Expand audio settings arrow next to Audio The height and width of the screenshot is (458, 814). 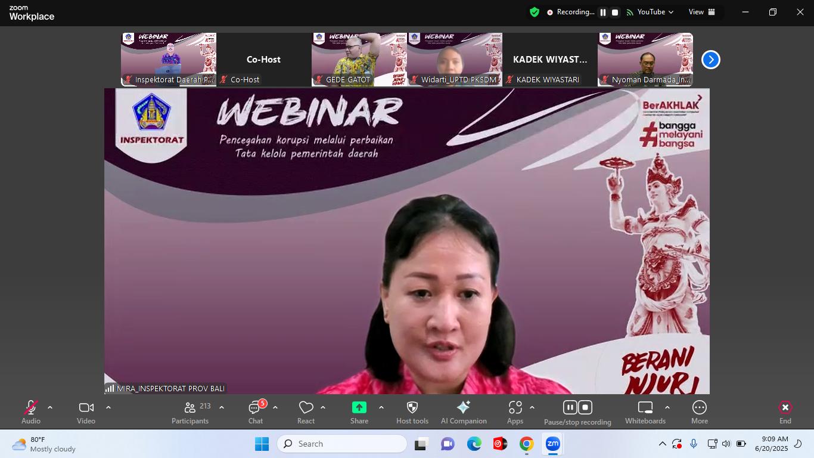tap(50, 408)
